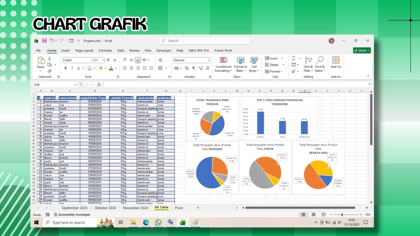Click the green Share button

361,50
